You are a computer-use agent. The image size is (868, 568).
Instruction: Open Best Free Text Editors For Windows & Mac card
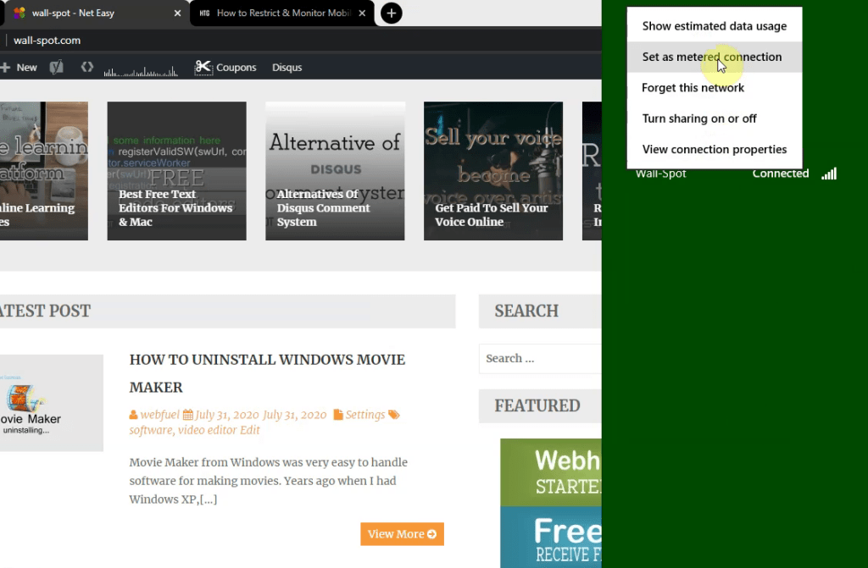point(176,171)
